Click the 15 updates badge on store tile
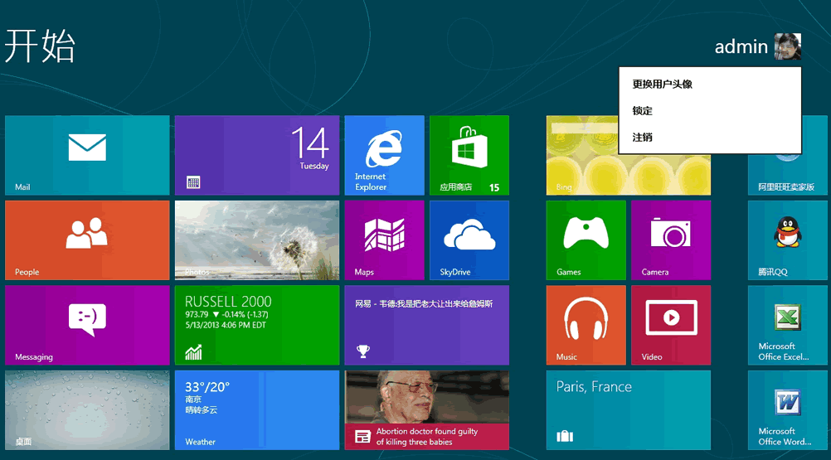This screenshot has height=460, width=831. coord(494,187)
